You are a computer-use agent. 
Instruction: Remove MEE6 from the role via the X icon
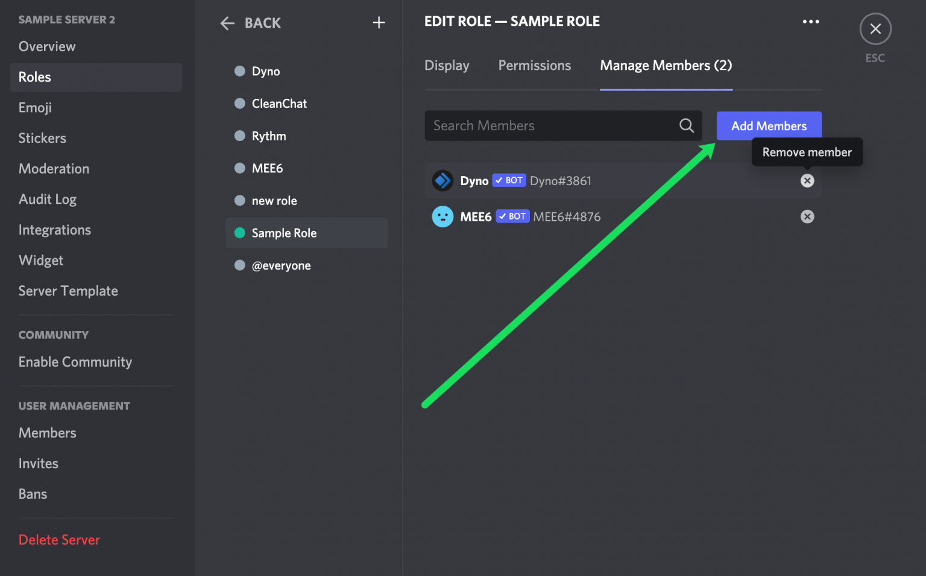(807, 216)
